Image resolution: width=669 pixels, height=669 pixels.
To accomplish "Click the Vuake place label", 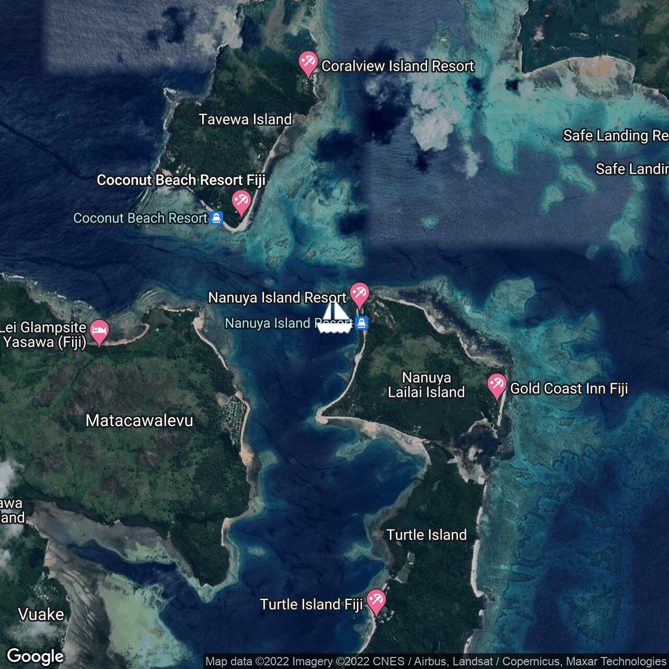I will (41, 614).
